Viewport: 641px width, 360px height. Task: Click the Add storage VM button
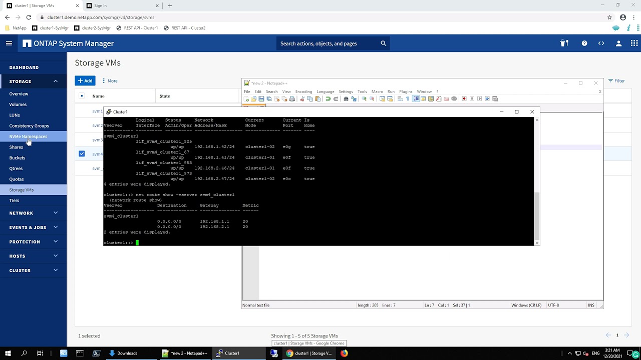coord(85,80)
